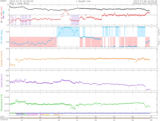Click the 500 tick on the Speed axis
The width and height of the screenshot is (160, 121).
pyautogui.click(x=7, y=81)
